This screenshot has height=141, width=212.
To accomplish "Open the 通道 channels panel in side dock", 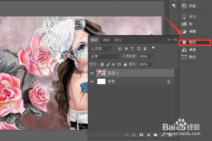I will tap(189, 50).
